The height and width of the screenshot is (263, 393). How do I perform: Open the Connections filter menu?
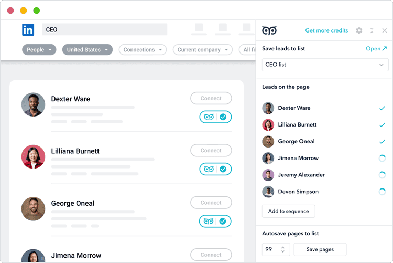pyautogui.click(x=143, y=50)
